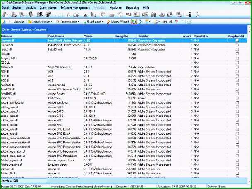Image resolution: width=252 pixels, height=189 pixels.
Task: Click the tree structure icon in main toolbar
Action: coord(197,15)
